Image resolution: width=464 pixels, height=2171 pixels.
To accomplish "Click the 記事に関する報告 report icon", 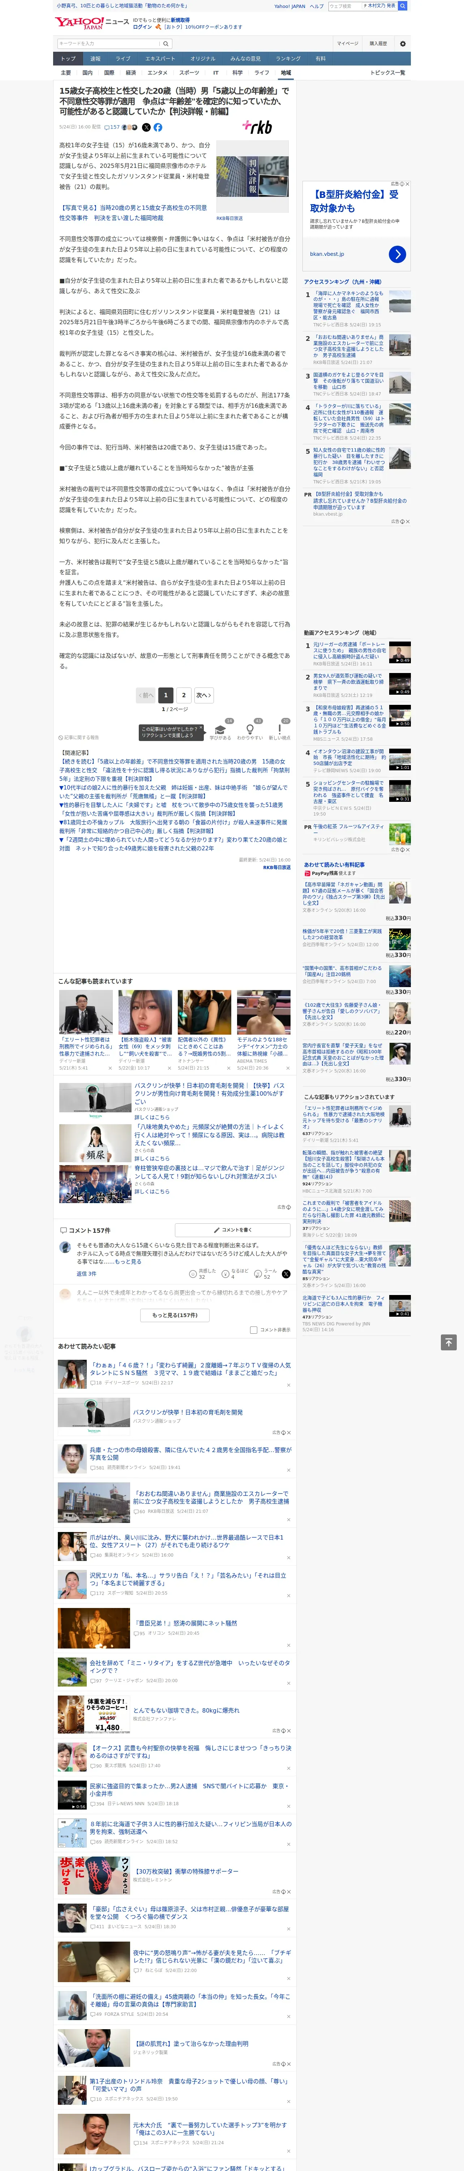I will tap(79, 737).
